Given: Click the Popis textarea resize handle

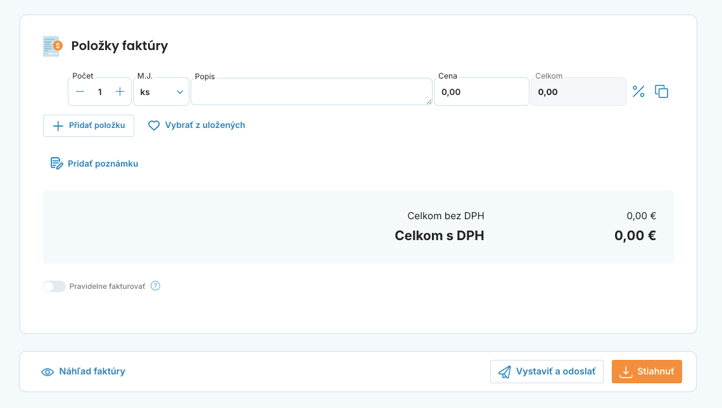Looking at the screenshot, I should click(429, 101).
